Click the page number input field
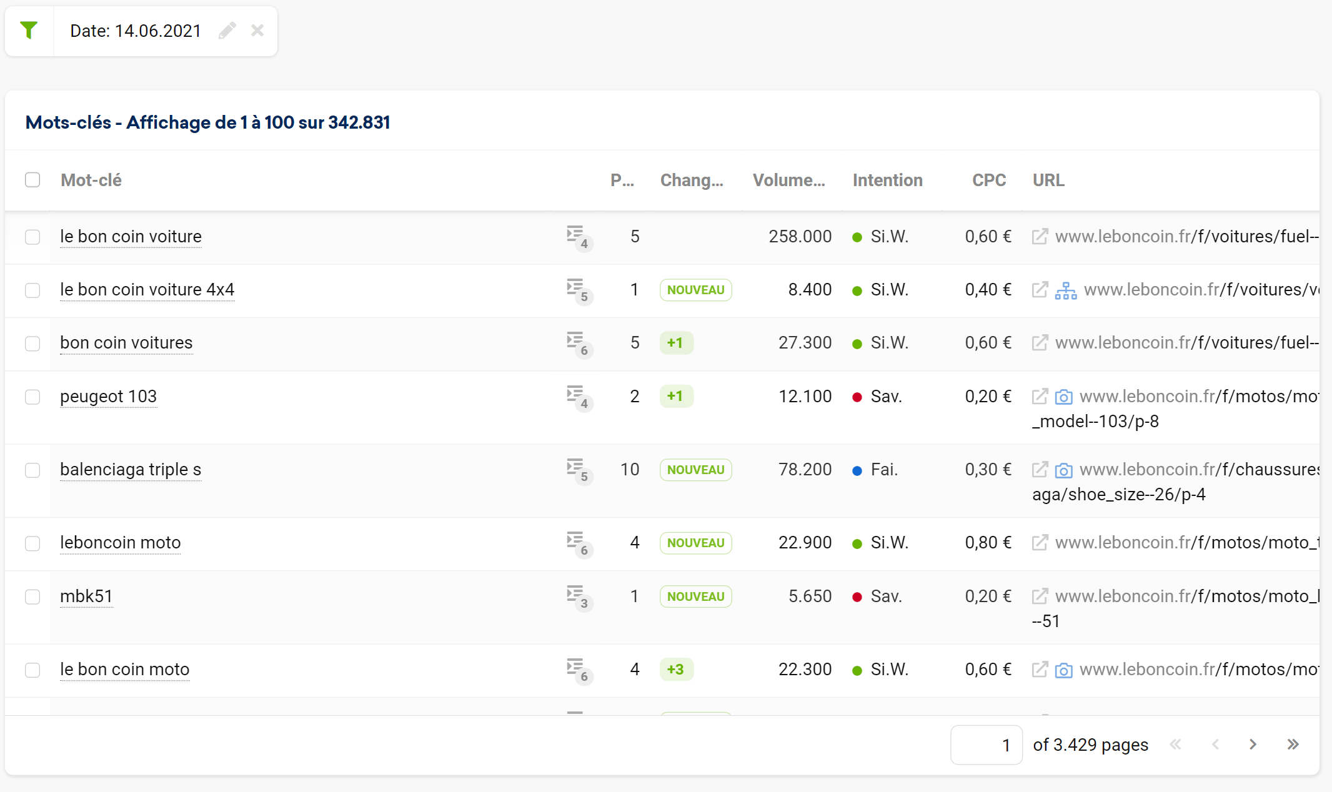The width and height of the screenshot is (1332, 792). (986, 745)
